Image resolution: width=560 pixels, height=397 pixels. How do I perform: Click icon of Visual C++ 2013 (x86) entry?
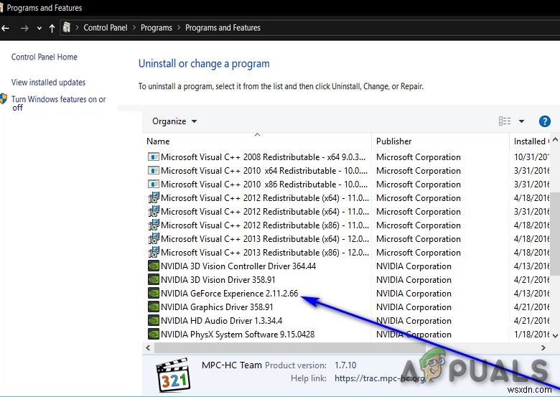[153, 252]
